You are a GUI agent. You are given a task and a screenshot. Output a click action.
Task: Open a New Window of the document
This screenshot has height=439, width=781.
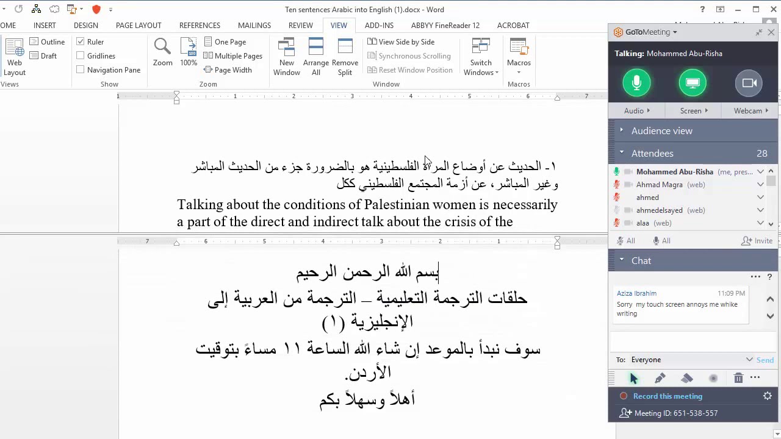point(287,57)
